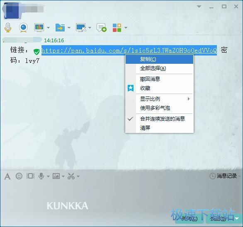Click the highlighted pan.baidu.com link
This screenshot has height=227, width=243.
(x=129, y=51)
